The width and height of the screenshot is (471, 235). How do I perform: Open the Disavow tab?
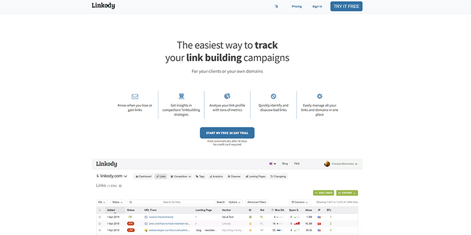tap(234, 177)
